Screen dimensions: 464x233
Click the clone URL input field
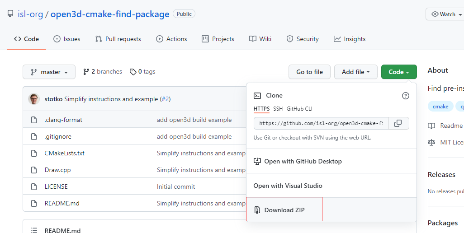(x=322, y=123)
